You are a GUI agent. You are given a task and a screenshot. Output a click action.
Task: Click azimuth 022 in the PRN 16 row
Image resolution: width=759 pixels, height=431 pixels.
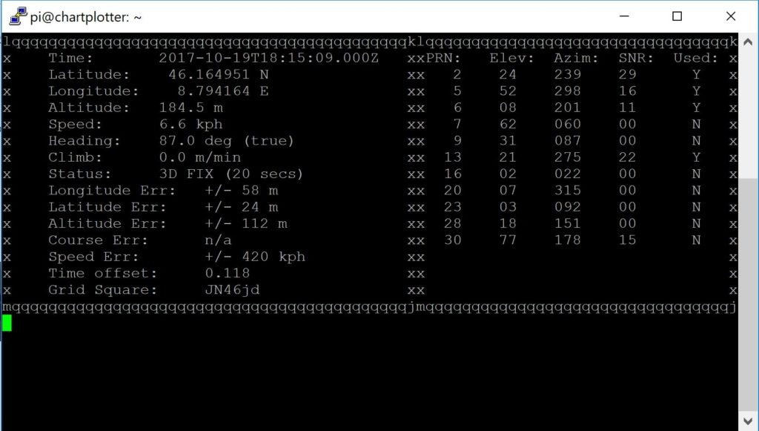point(567,174)
